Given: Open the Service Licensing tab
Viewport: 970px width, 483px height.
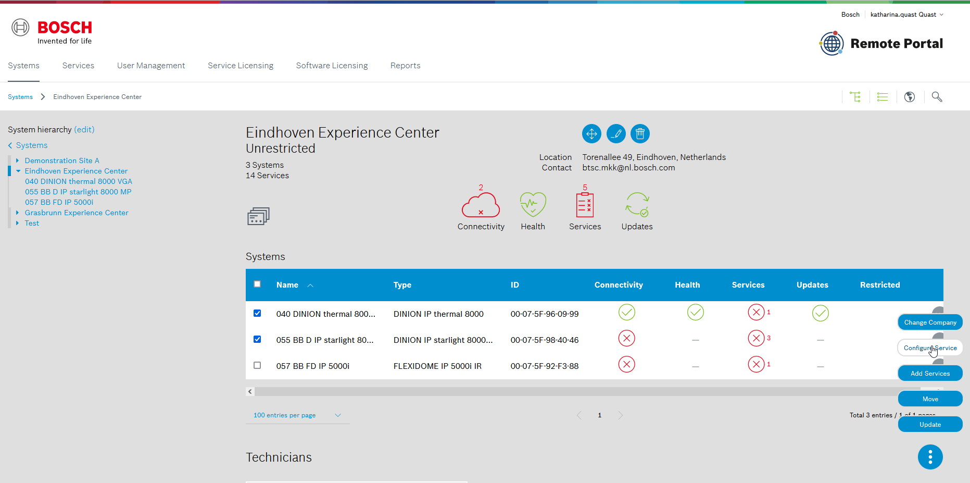Looking at the screenshot, I should (241, 66).
